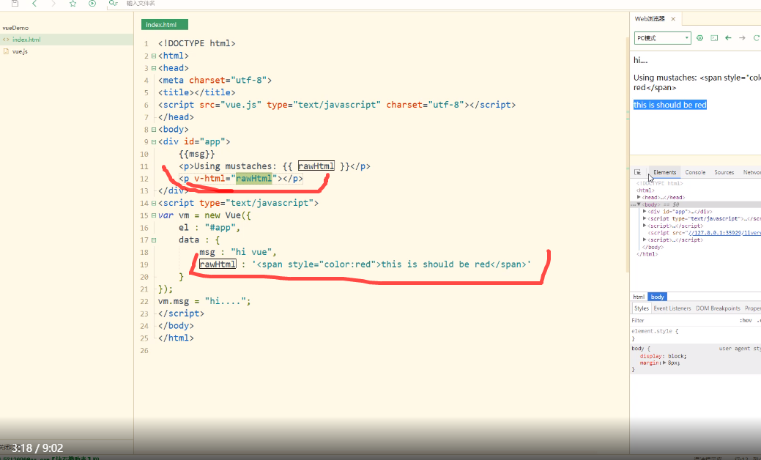Expand the script type="text/javascript" DOM node
The image size is (761, 460).
(645, 218)
